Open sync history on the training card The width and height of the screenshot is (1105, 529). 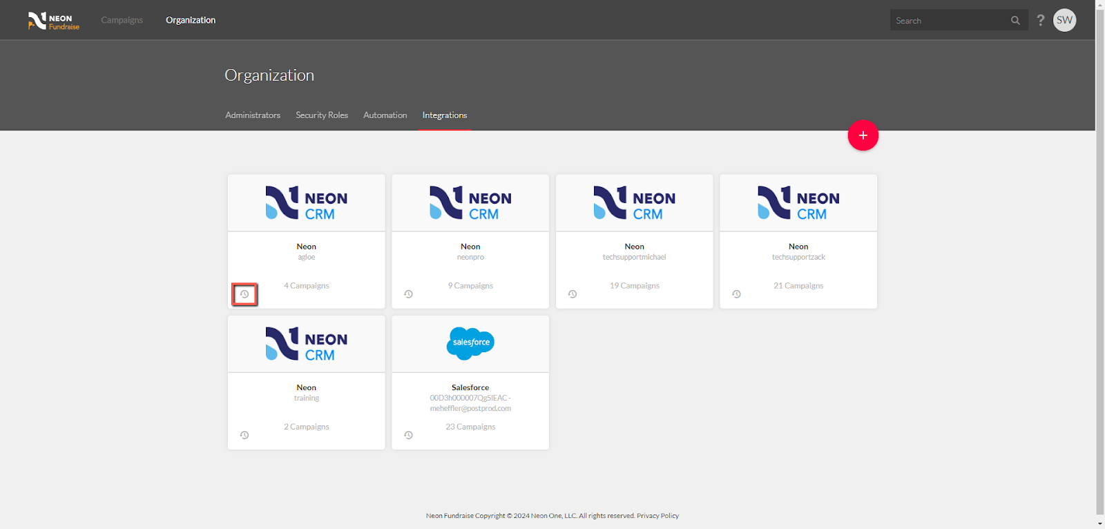click(x=244, y=435)
